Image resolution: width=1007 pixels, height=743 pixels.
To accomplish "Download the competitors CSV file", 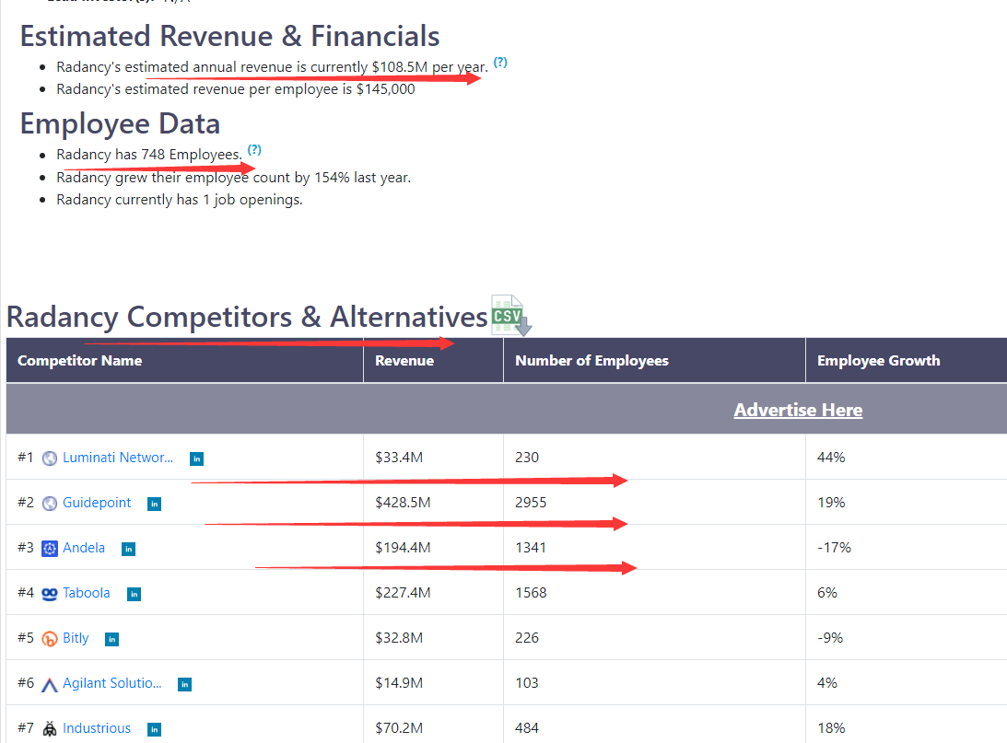I will pyautogui.click(x=511, y=315).
